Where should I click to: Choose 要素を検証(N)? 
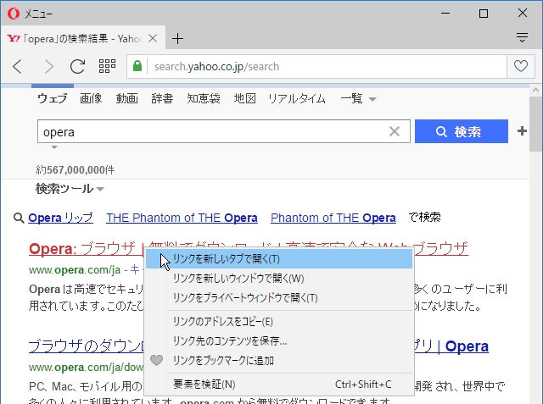click(279, 384)
